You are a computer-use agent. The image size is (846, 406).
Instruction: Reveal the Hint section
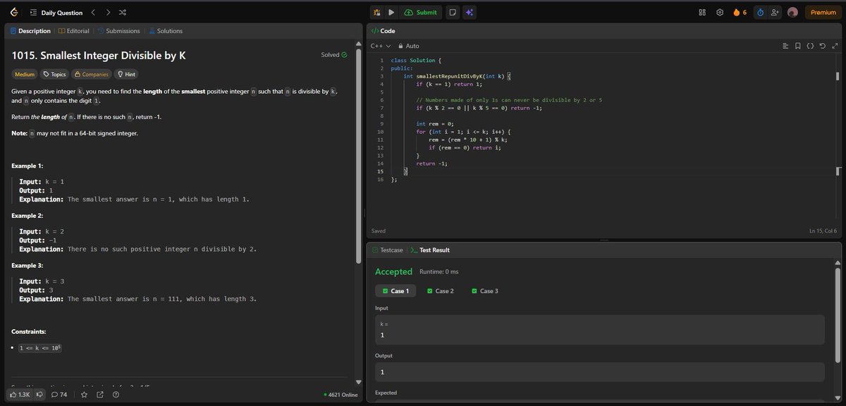click(126, 74)
